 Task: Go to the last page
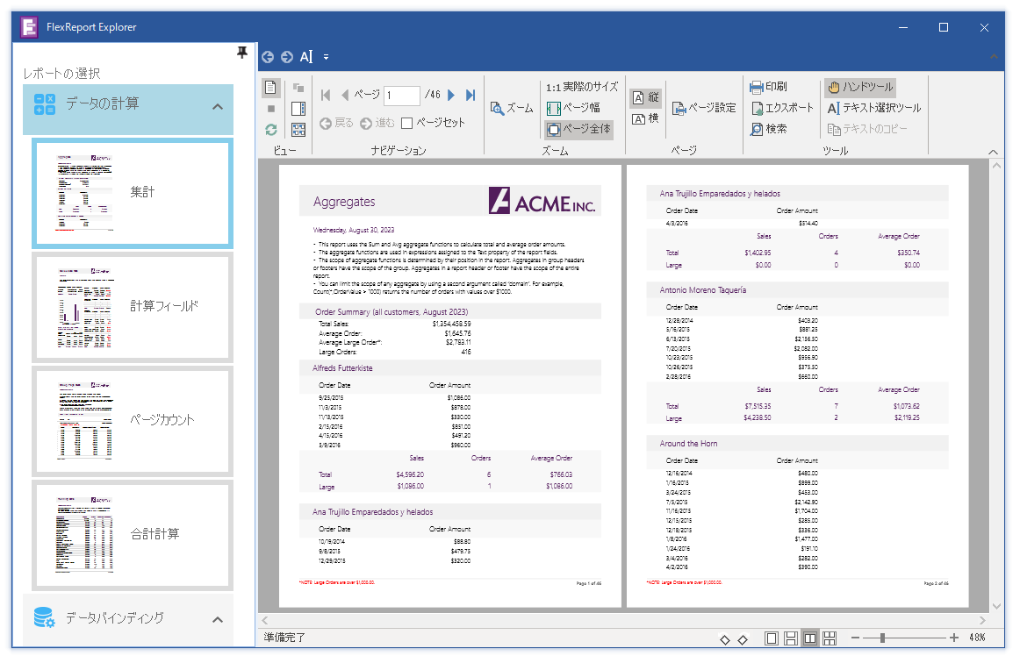[x=470, y=95]
